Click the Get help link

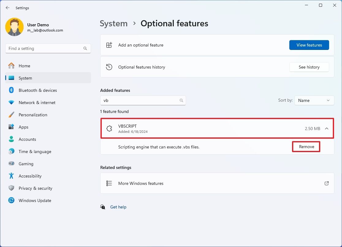coord(118,207)
